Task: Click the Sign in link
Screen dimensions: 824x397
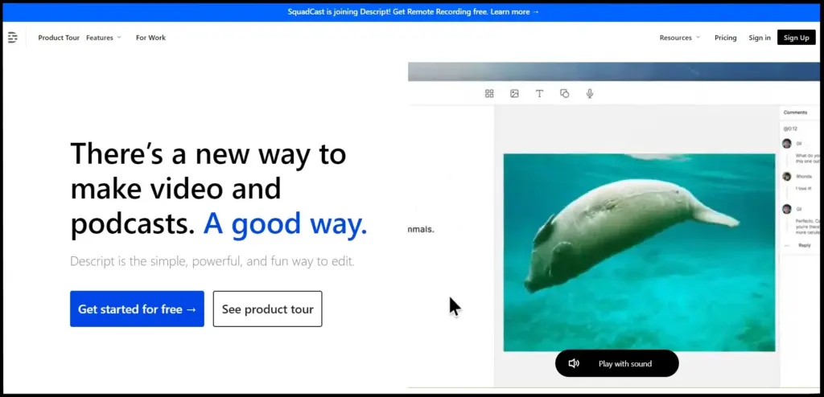Action: click(x=759, y=38)
